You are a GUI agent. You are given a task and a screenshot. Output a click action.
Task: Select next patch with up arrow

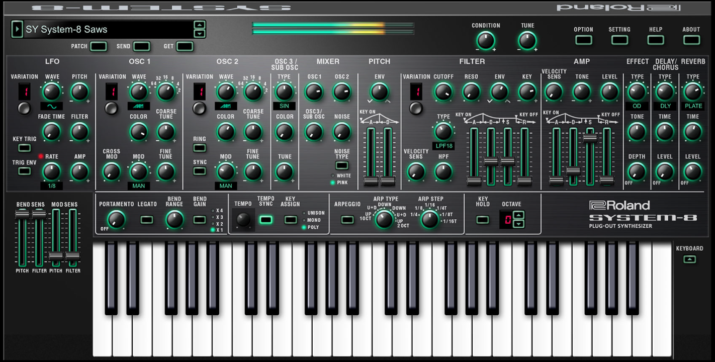[200, 25]
